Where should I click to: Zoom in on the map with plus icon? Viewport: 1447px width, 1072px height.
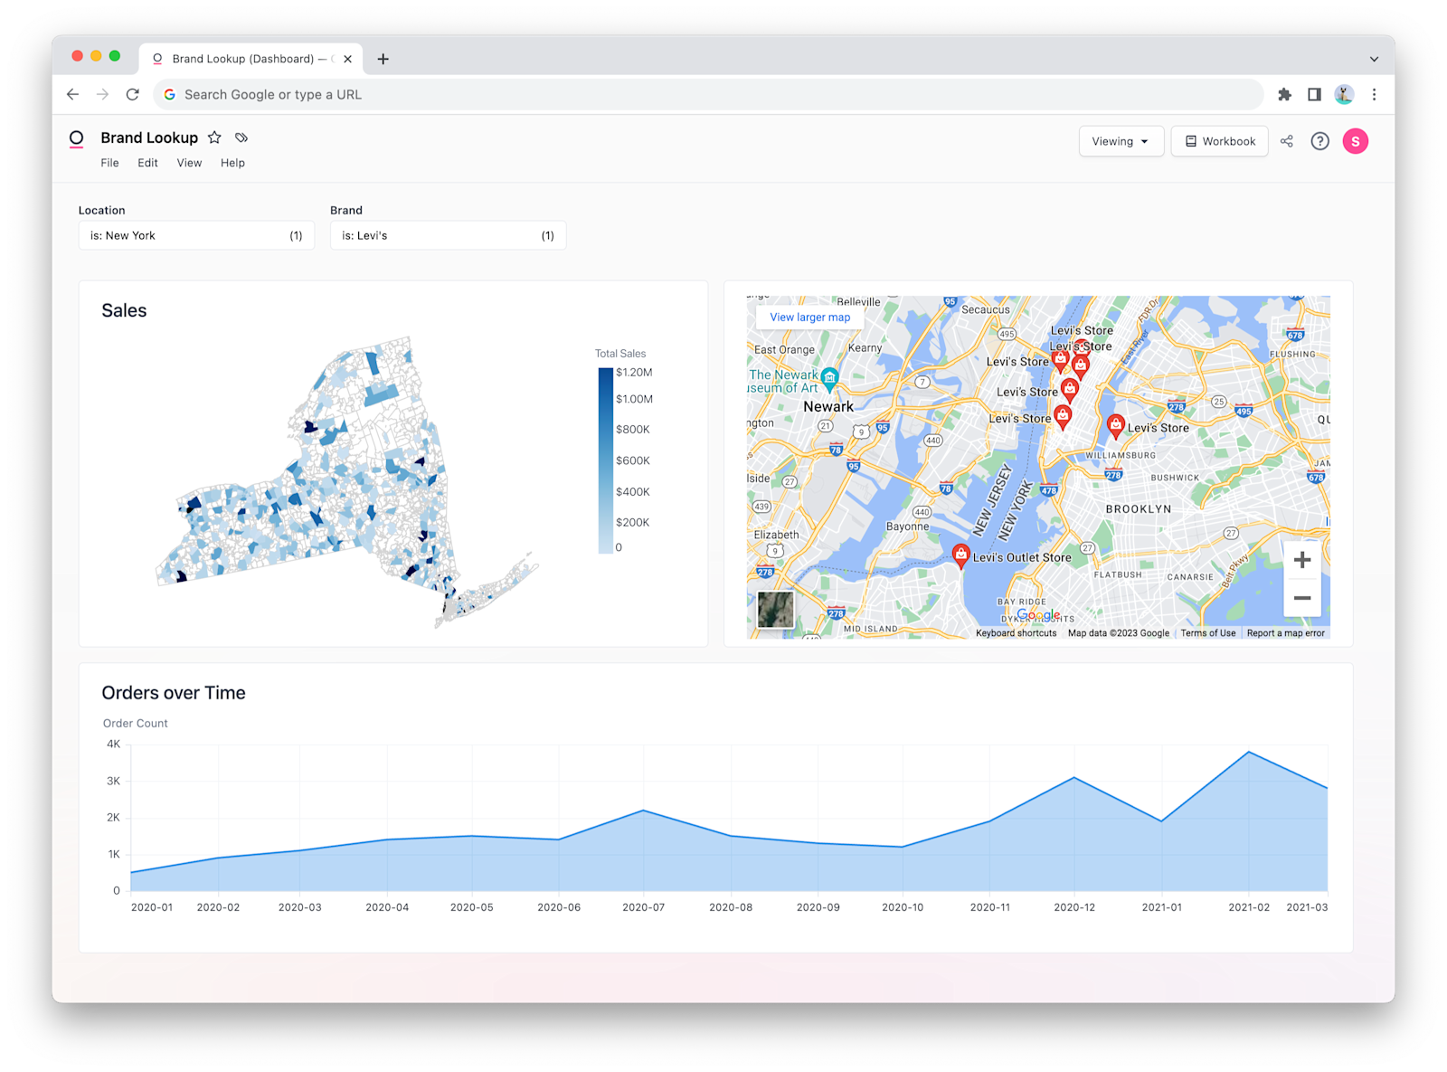[x=1302, y=559]
